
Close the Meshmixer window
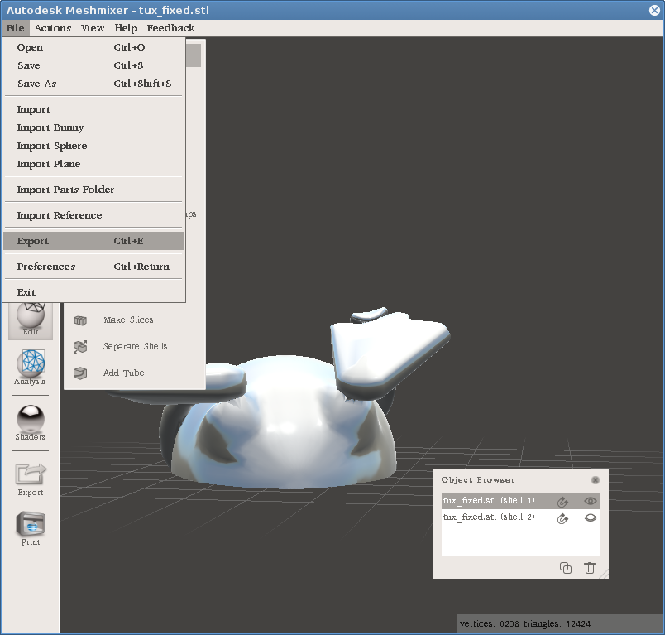654,10
